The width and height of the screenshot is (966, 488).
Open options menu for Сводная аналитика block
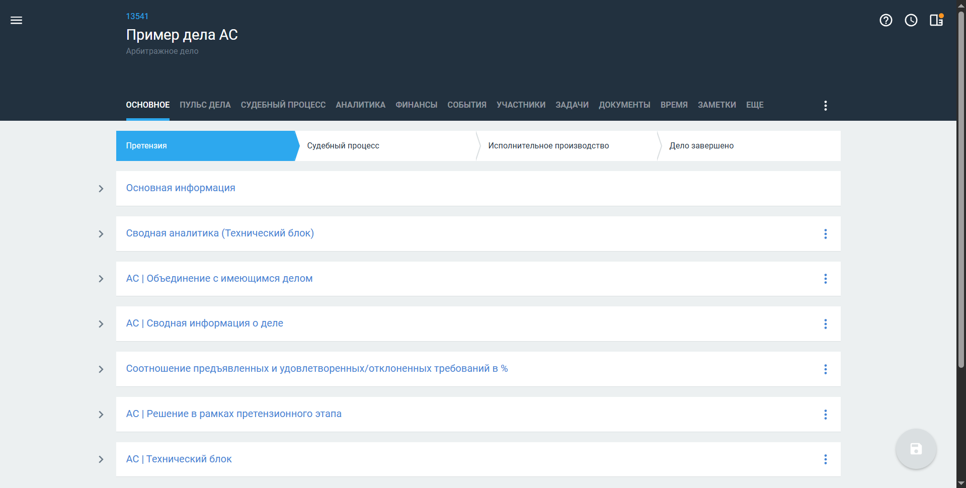[x=825, y=234]
